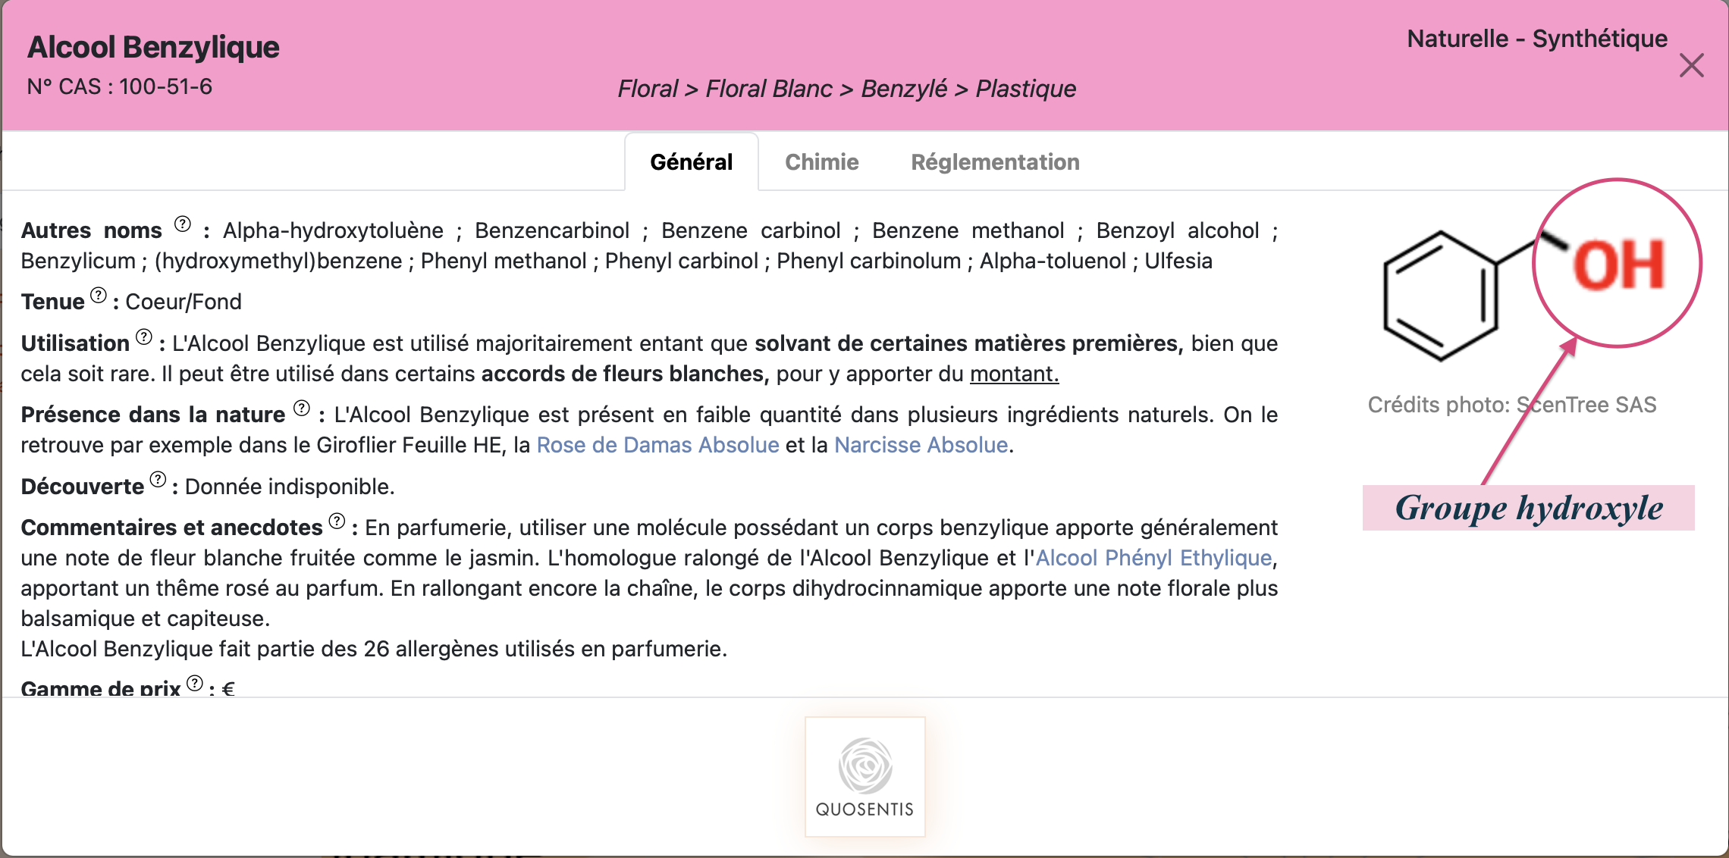This screenshot has height=858, width=1729.
Task: Close the Alcool Benzylique dialog
Action: point(1692,65)
